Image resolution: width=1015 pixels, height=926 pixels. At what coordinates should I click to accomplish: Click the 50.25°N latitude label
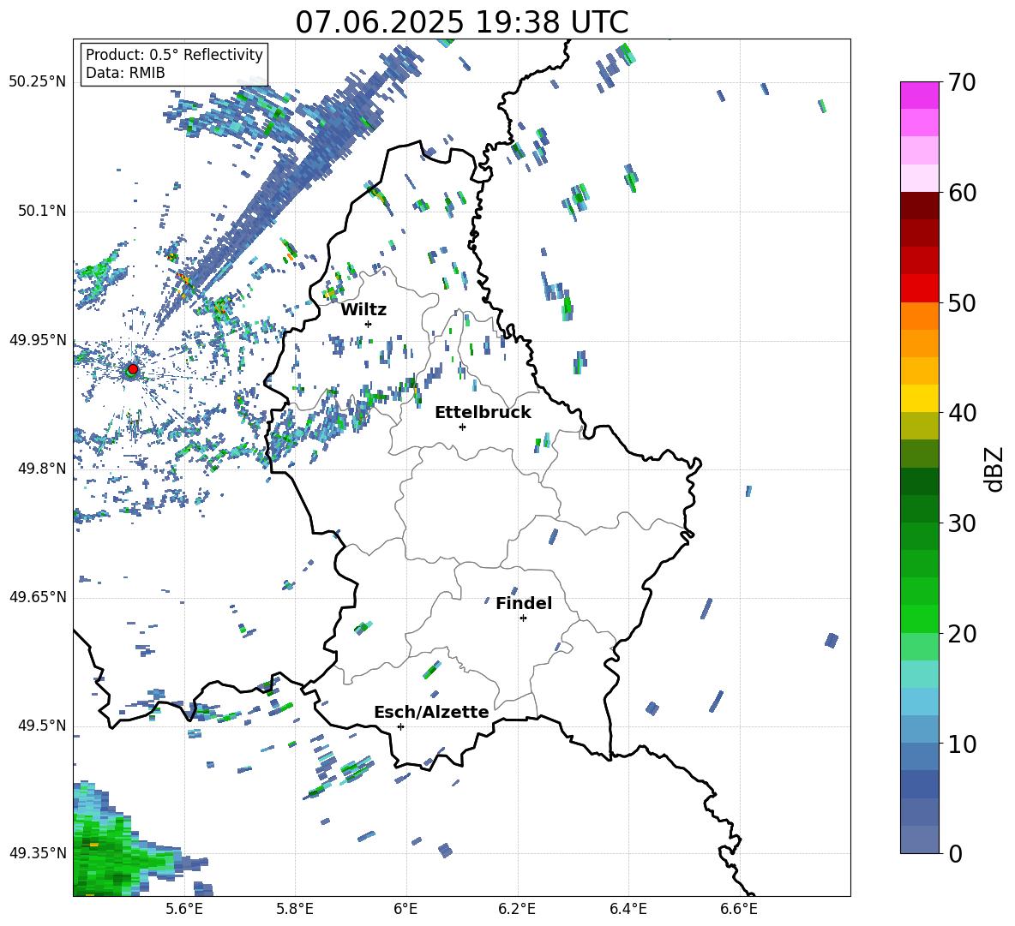pyautogui.click(x=38, y=82)
